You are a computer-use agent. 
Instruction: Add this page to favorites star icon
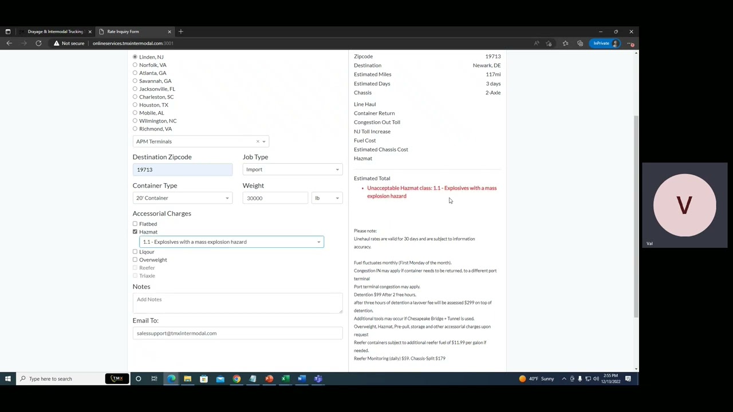pos(549,43)
